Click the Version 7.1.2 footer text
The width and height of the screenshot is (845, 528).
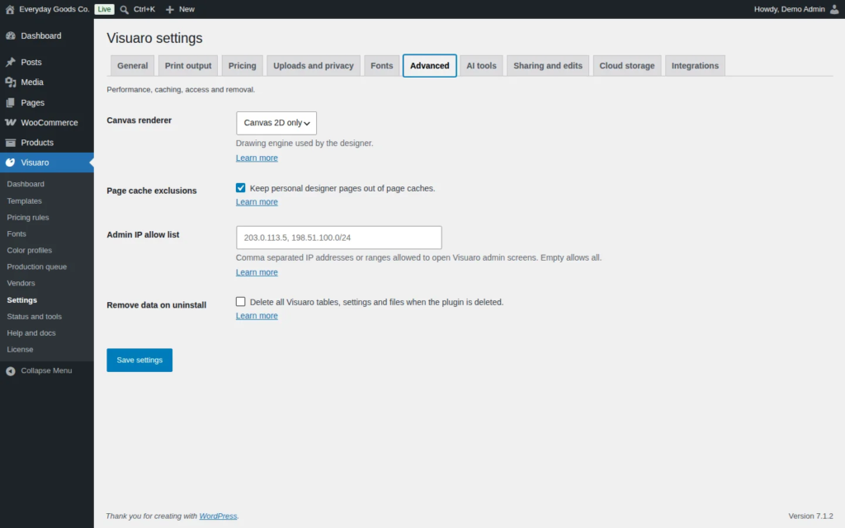click(x=810, y=516)
